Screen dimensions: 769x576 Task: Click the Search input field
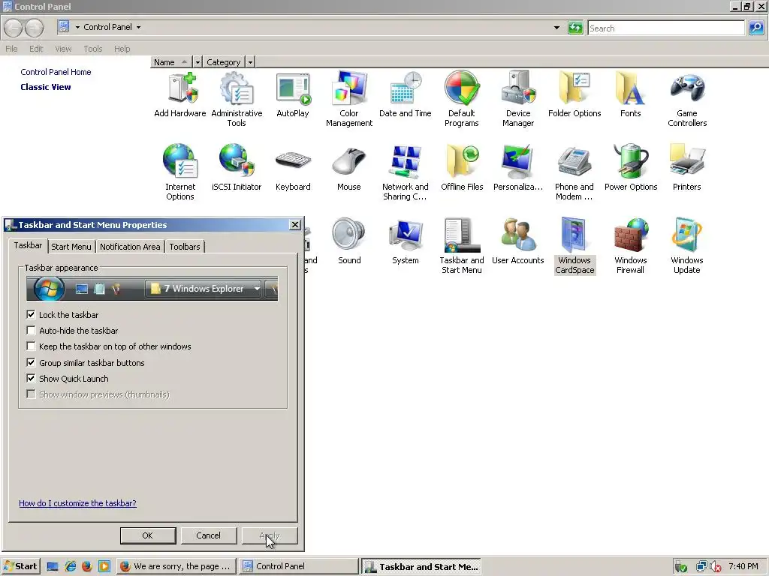coord(666,28)
